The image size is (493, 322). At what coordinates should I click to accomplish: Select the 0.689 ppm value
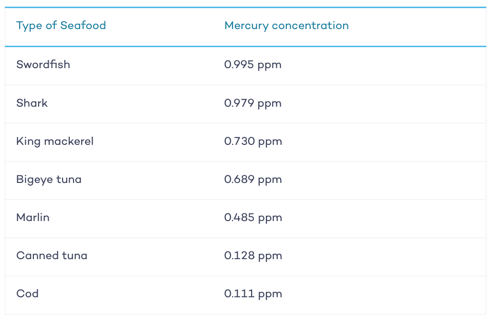253,180
